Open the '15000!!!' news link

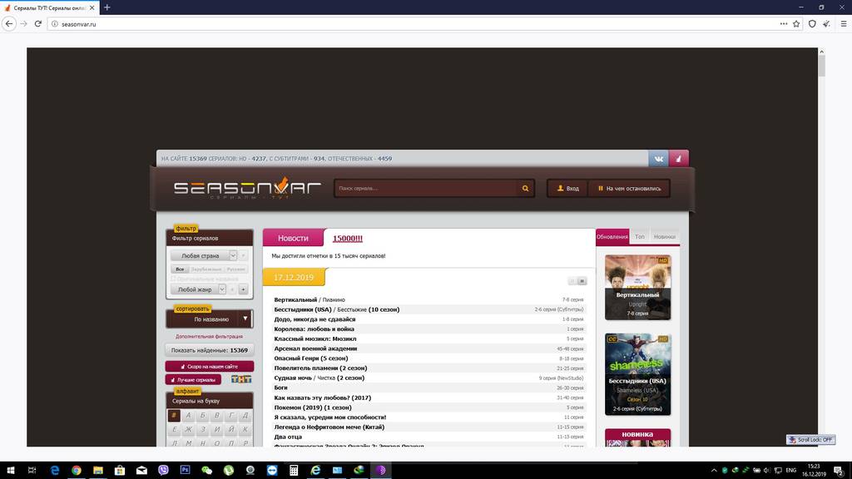point(347,238)
